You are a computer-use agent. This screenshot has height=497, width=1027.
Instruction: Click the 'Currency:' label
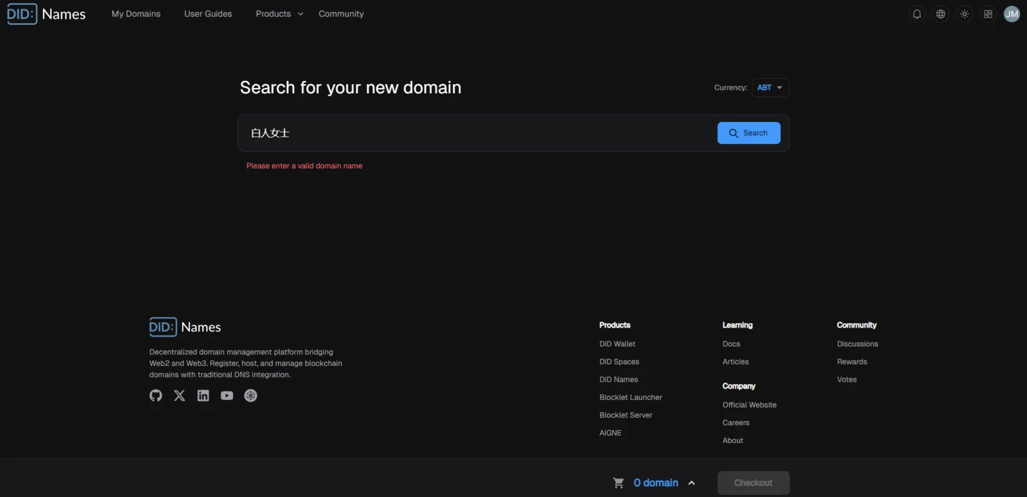731,87
